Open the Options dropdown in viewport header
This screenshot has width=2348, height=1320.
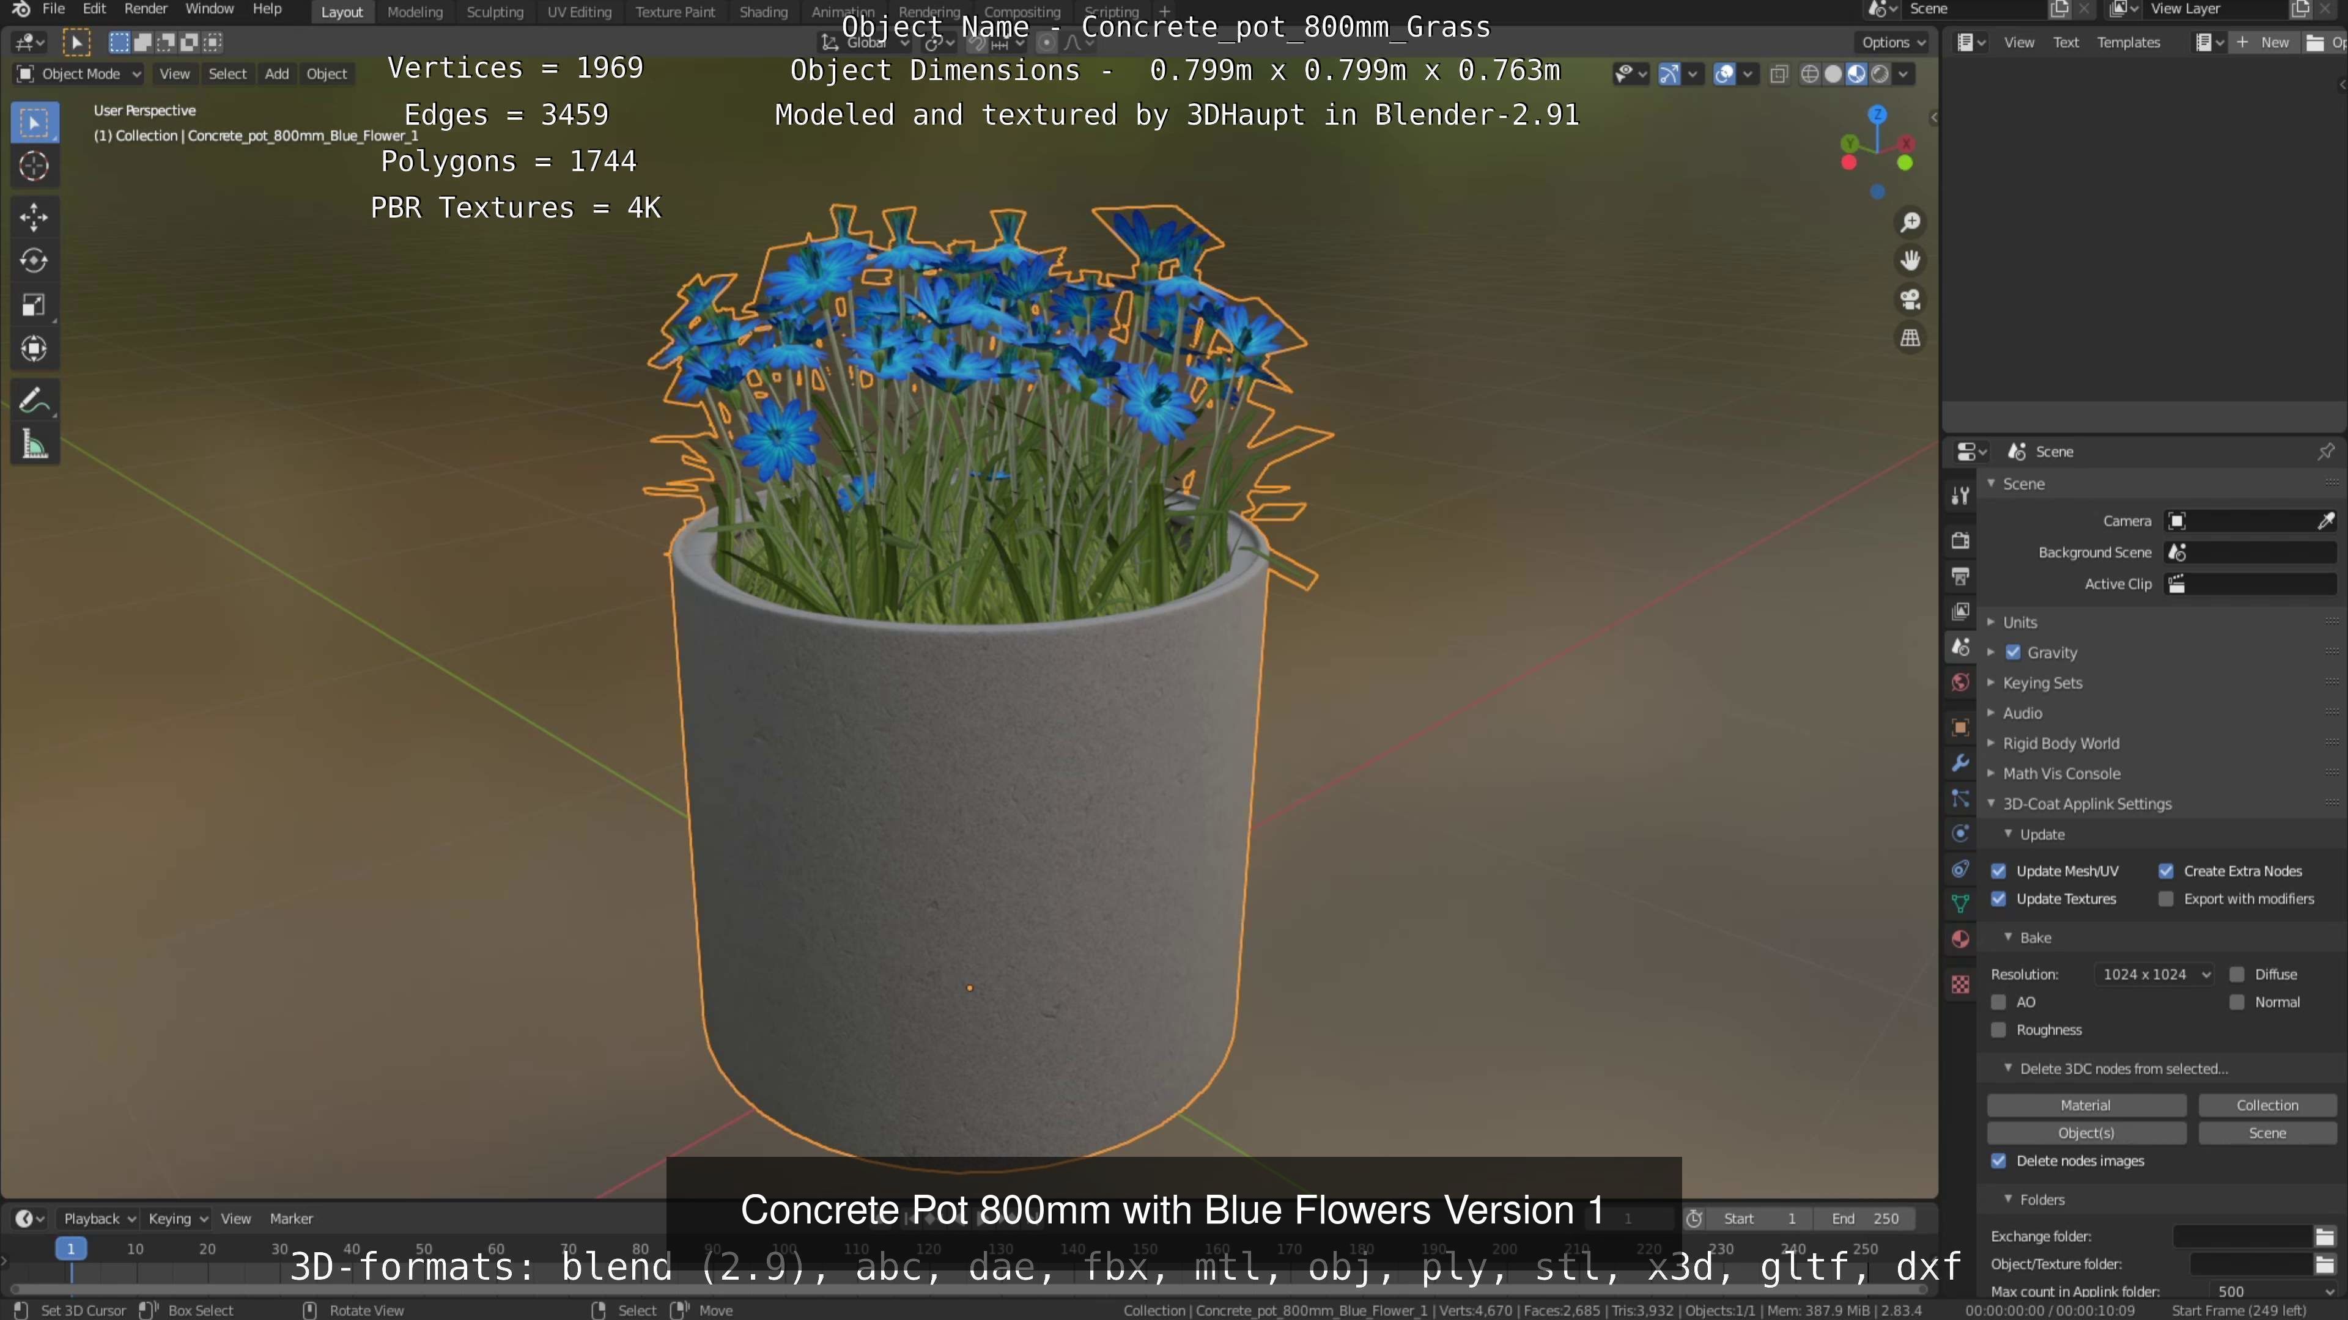1892,42
